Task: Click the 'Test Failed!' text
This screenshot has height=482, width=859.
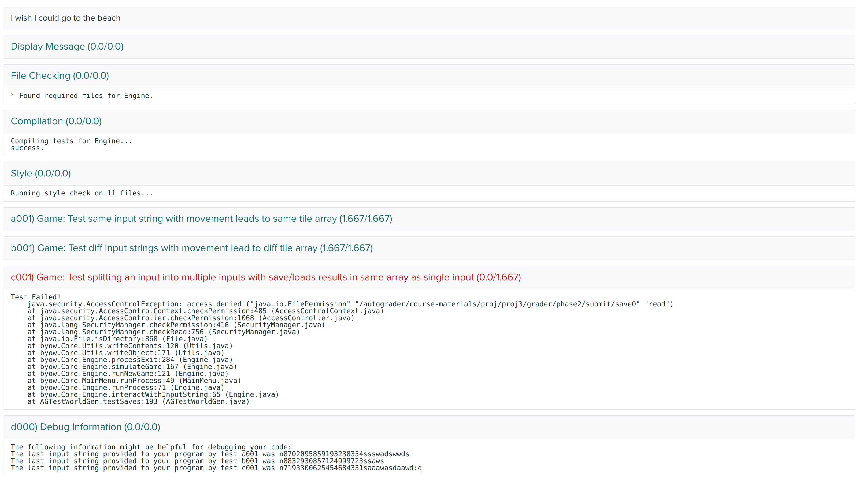Action: (35, 297)
